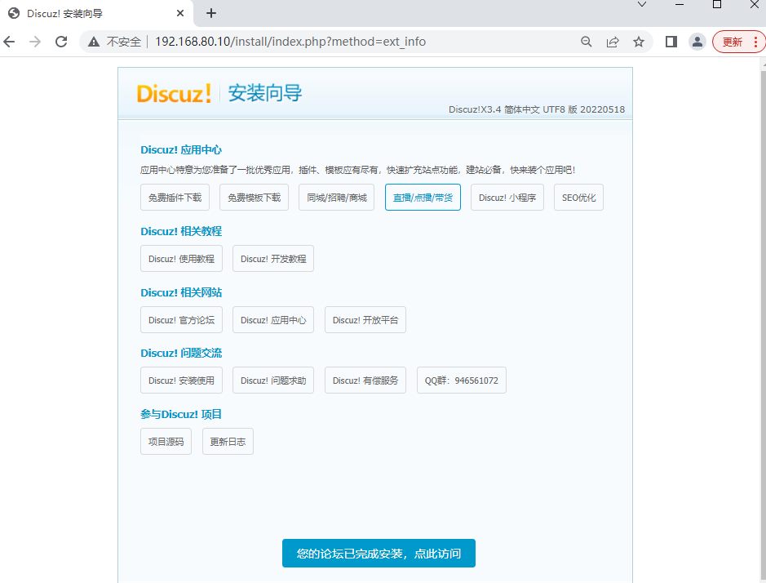
Task: Visit Discuz! 开放平台
Action: [x=365, y=320]
